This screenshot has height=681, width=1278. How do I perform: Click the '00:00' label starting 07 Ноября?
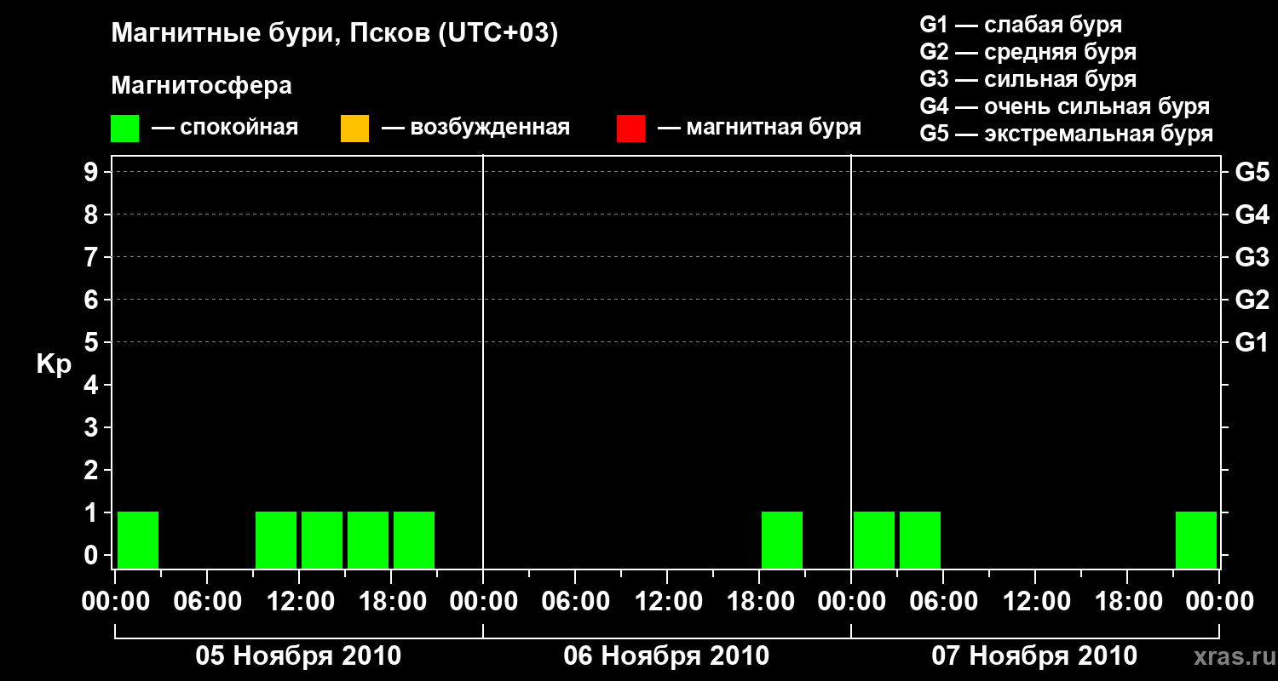pyautogui.click(x=851, y=601)
